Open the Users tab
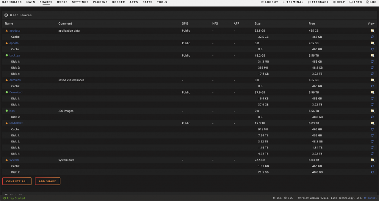This screenshot has width=379, height=201. 62,2
